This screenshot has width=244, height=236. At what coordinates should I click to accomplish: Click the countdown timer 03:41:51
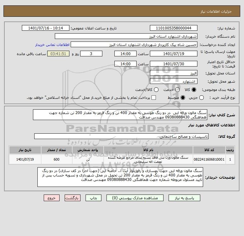click(58, 54)
